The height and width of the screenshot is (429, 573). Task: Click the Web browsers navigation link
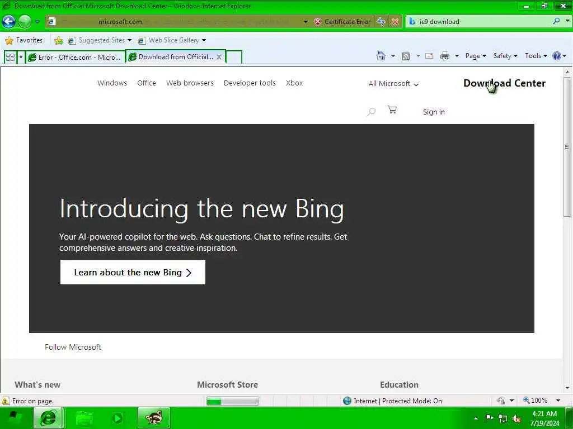pyautogui.click(x=190, y=83)
